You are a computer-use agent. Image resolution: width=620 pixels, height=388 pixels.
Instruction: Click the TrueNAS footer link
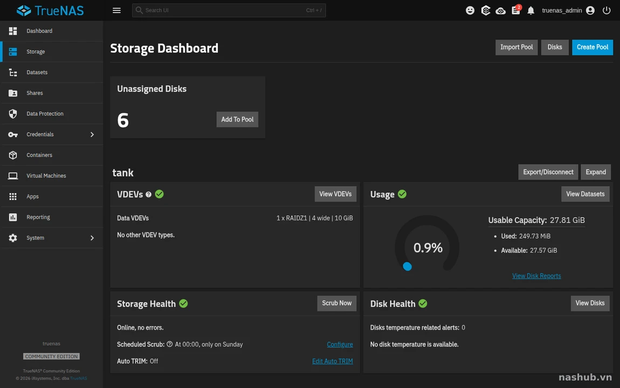[x=78, y=378]
